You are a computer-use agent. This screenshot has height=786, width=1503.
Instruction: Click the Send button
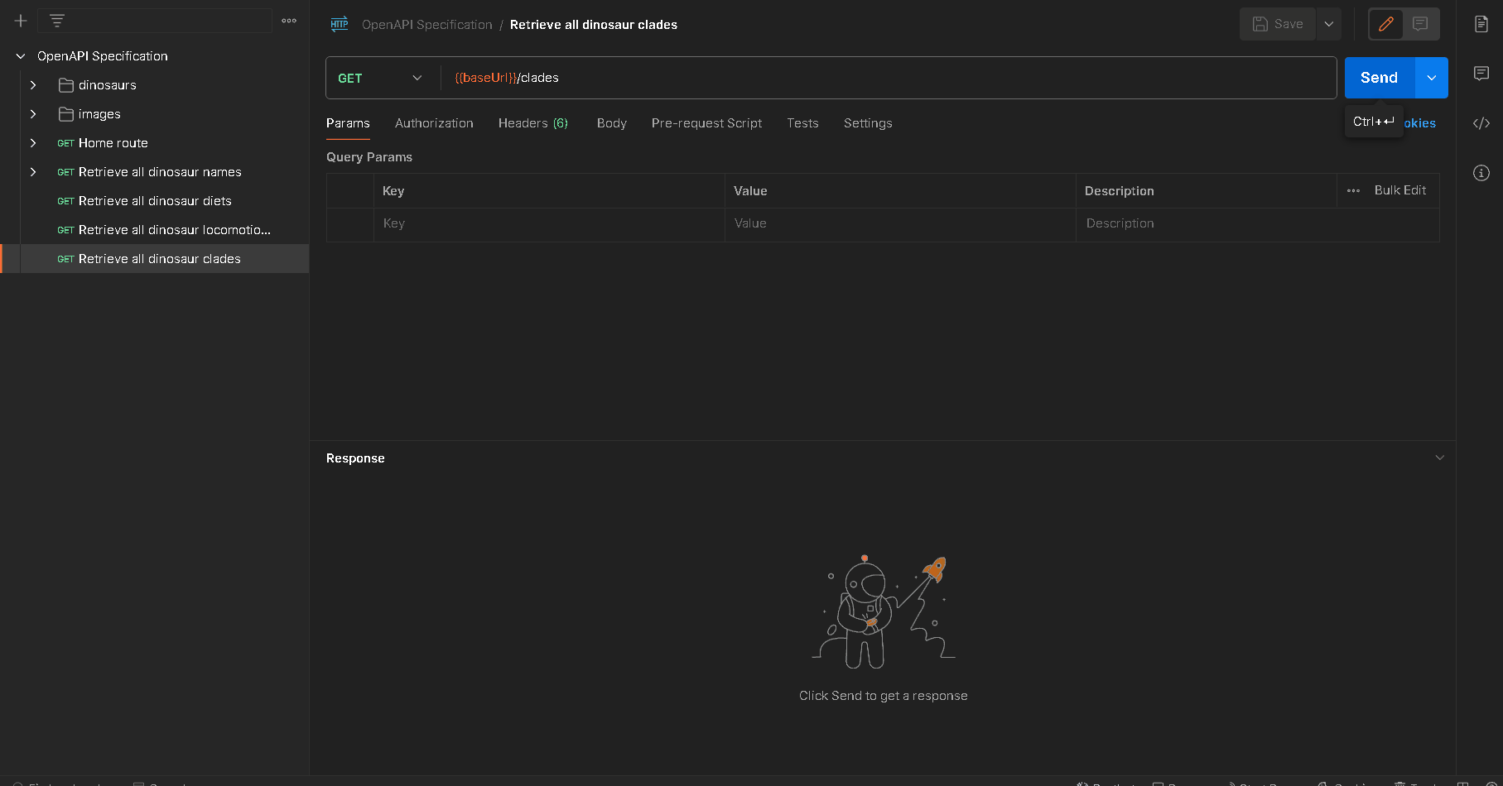pyautogui.click(x=1379, y=78)
